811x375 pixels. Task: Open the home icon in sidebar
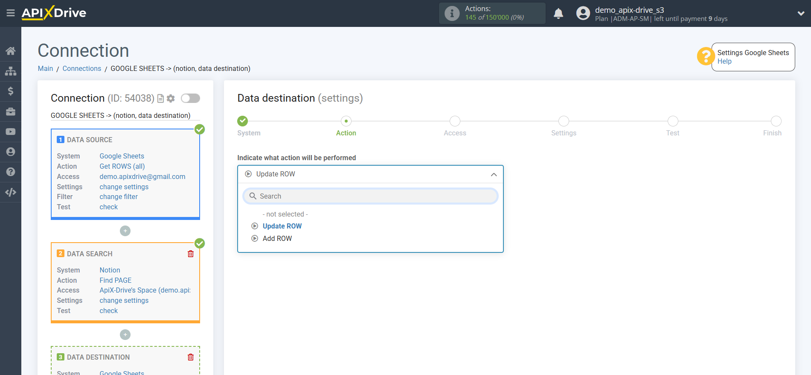pyautogui.click(x=11, y=51)
